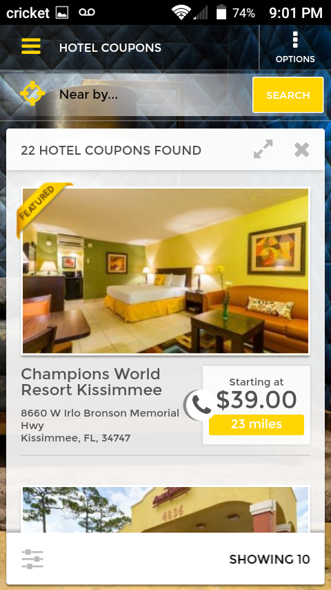Tap the 23 miles distance badge
The width and height of the screenshot is (331, 590).
(257, 424)
